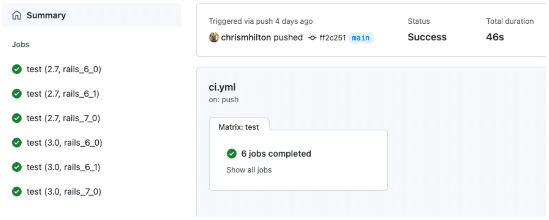Viewport: 549px width, 220px height.
Task: Click success icon for test (3.0, rails_6_1)
Action: coord(16,167)
